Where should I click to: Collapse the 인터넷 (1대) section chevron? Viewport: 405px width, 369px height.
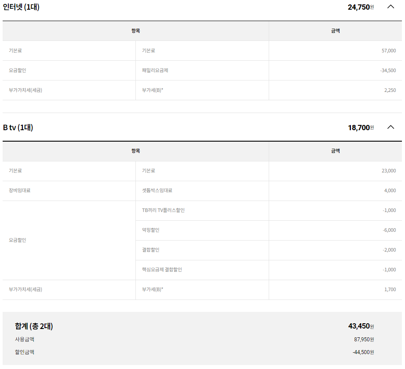390,7
